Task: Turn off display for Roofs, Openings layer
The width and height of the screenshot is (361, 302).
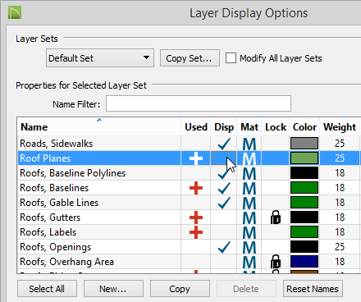Action: coord(224,247)
